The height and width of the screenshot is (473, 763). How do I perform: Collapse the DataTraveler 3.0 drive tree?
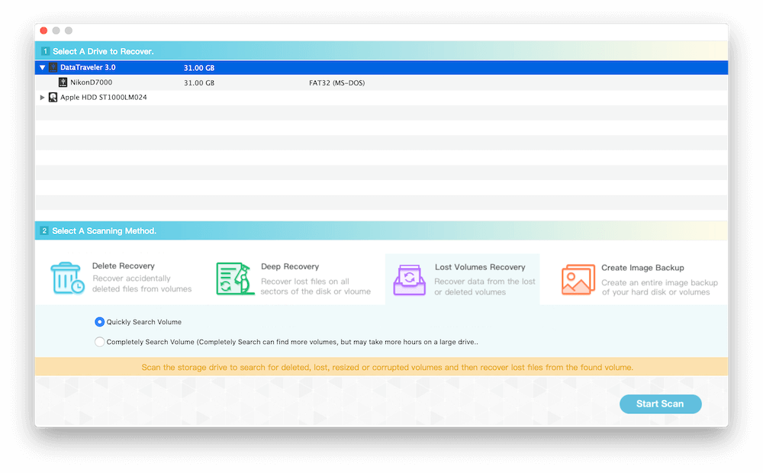pos(42,68)
